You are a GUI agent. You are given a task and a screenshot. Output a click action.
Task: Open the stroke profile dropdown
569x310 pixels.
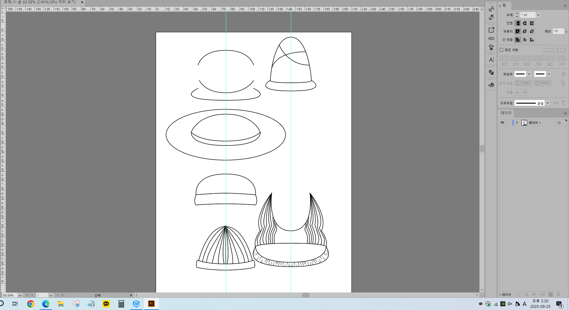coord(548,103)
